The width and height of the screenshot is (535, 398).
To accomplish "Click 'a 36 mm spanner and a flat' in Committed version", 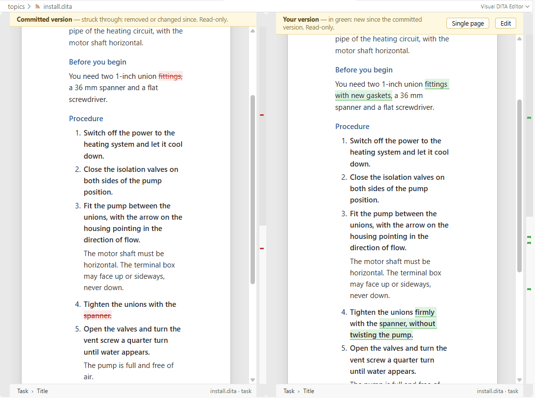I will click(x=113, y=88).
